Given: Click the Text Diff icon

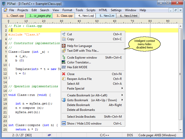Looking at the screenshot, I should click(x=64, y=51).
